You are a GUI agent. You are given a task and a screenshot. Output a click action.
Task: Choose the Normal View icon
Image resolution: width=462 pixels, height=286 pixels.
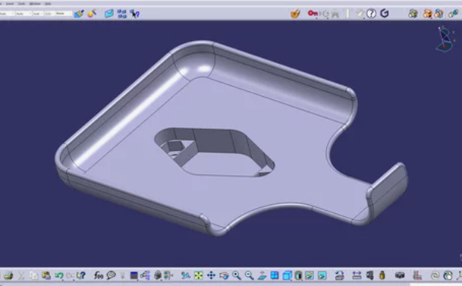pyautogui.click(x=262, y=275)
